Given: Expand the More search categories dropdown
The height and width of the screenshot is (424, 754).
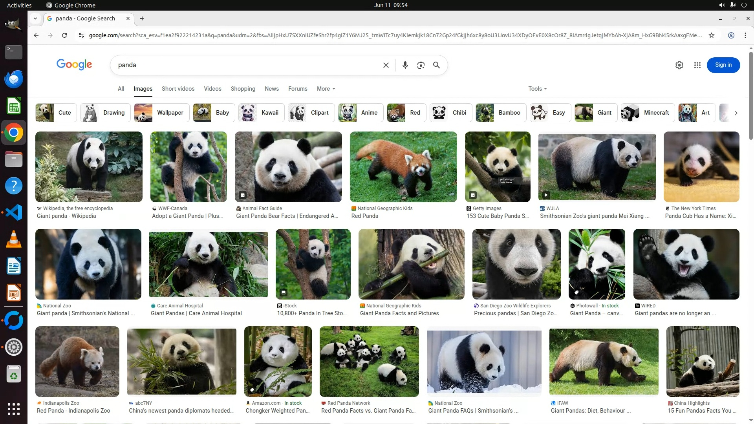Looking at the screenshot, I should [x=326, y=89].
